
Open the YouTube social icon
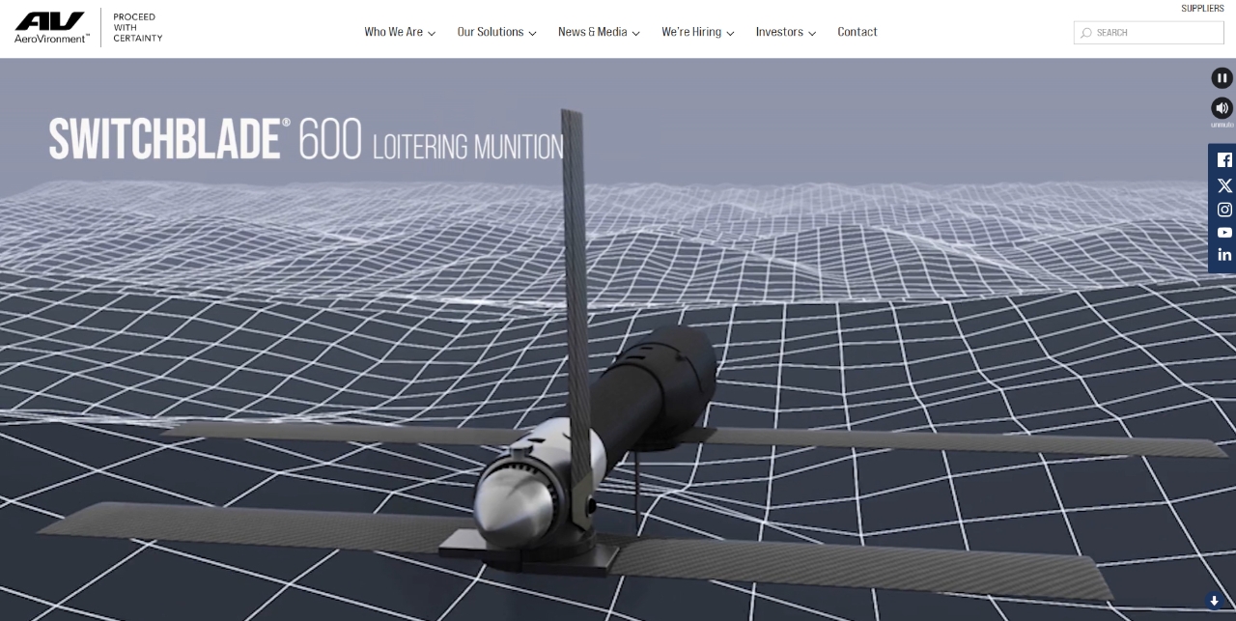coord(1224,233)
